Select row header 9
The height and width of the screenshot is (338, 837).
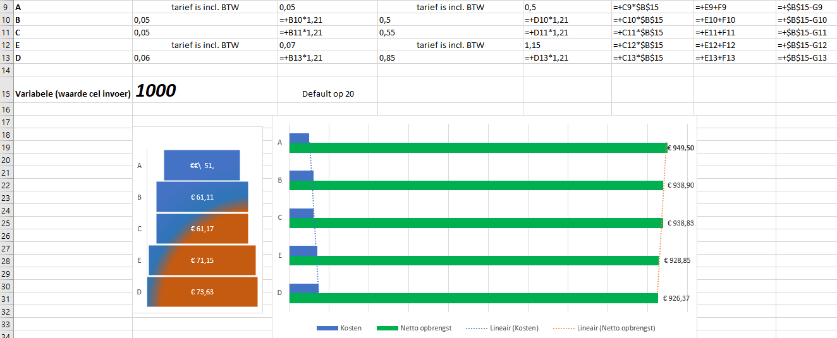6,8
